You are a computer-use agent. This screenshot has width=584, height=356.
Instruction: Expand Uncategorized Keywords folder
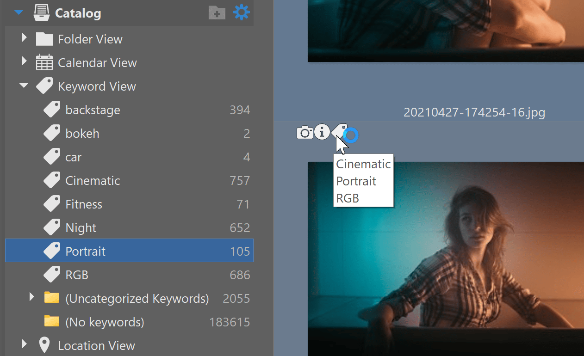pyautogui.click(x=32, y=297)
